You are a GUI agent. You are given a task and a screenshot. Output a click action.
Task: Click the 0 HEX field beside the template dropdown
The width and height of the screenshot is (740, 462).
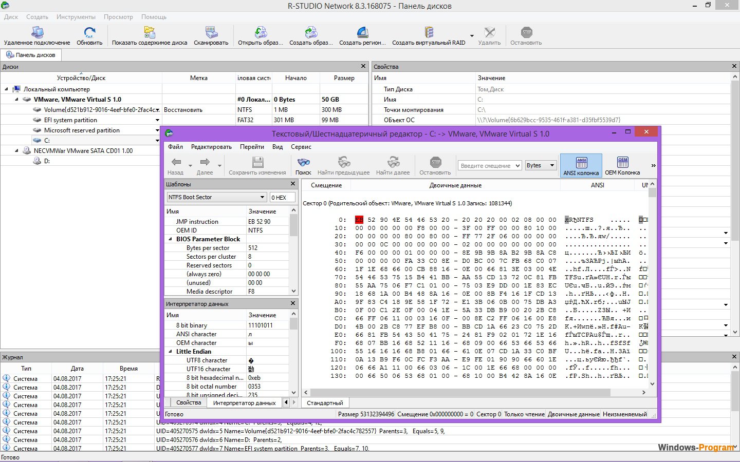[282, 197]
